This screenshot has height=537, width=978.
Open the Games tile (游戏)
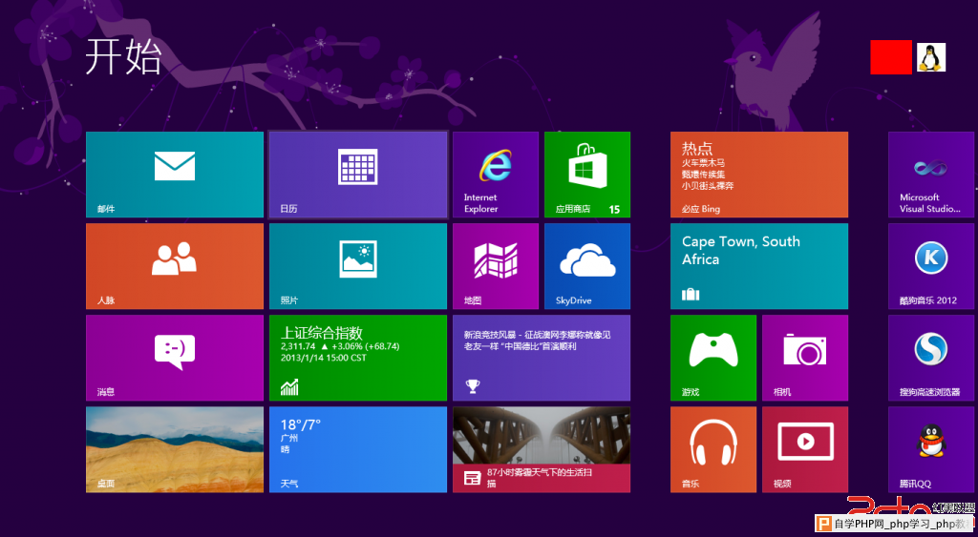[x=712, y=358]
